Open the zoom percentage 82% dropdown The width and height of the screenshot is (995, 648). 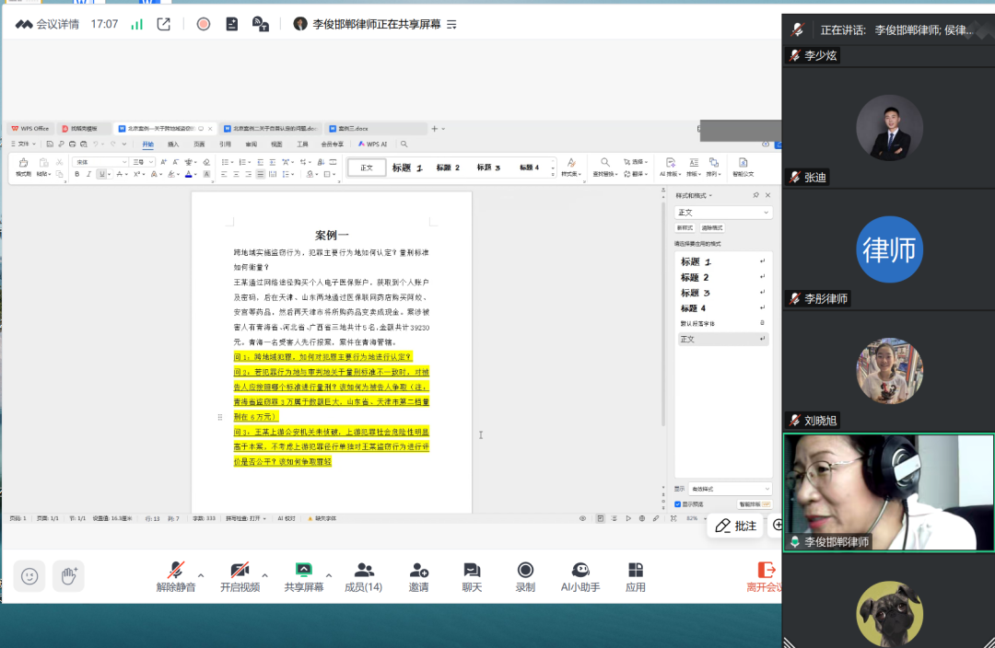click(698, 518)
